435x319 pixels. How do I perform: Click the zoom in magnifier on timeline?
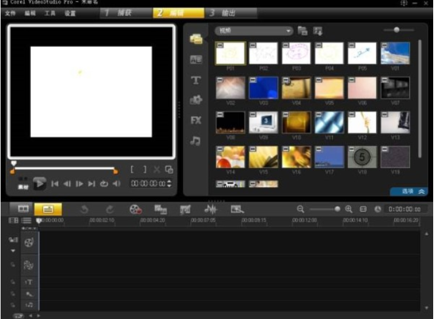click(x=349, y=208)
